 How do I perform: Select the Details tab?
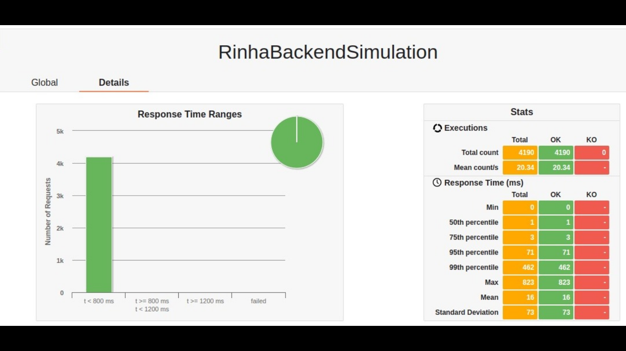[114, 83]
